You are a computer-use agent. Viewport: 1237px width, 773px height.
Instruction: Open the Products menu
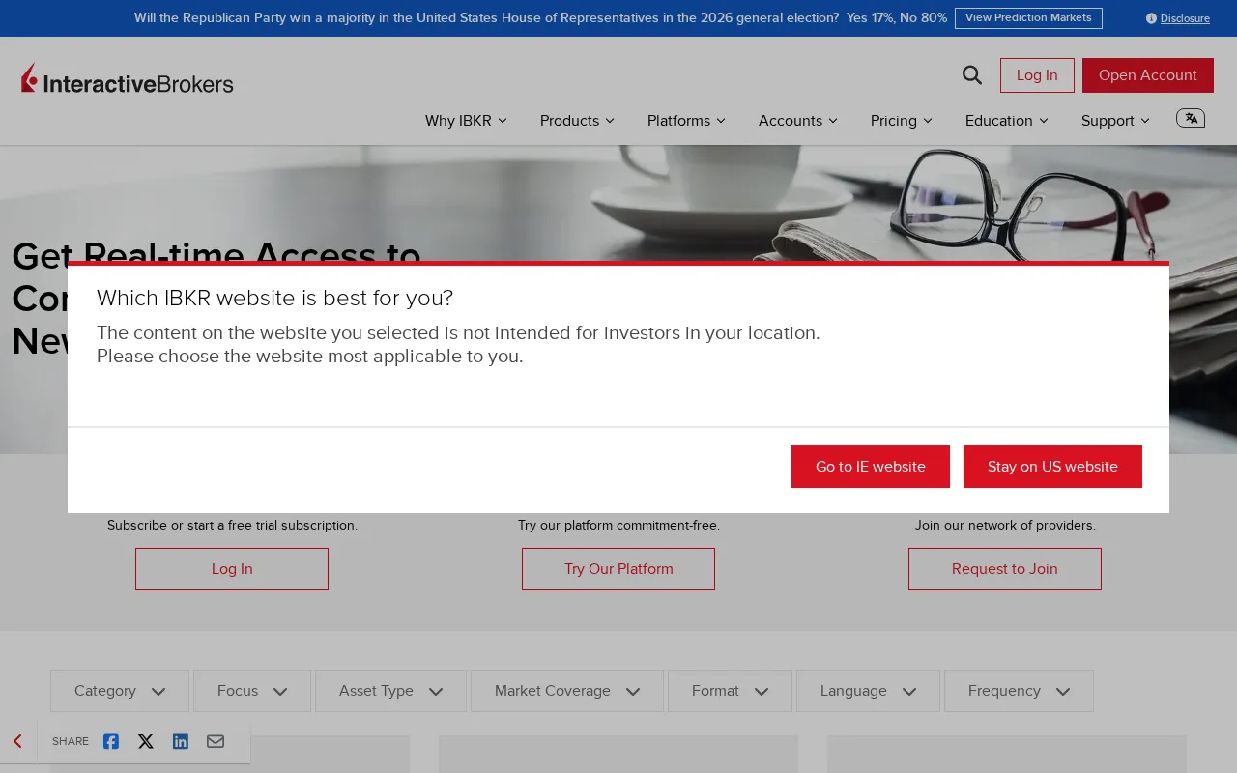tap(577, 121)
